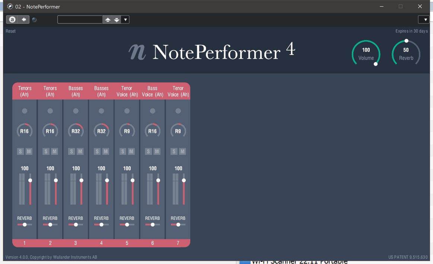The image size is (433, 264).
Task: Click channel 3 reverb slider handle
Action: (x=76, y=225)
